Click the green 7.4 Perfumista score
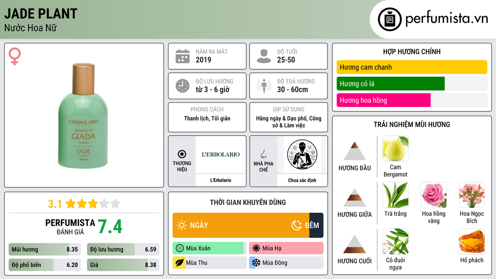Image resolution: width=496 pixels, height=279 pixels. [x=110, y=227]
